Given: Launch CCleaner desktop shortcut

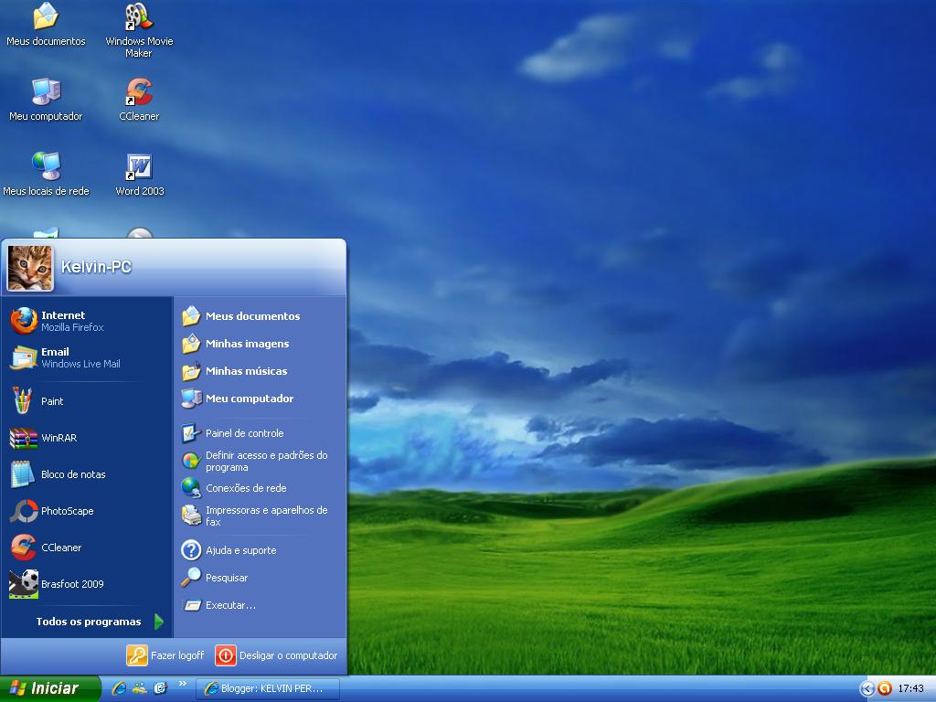Looking at the screenshot, I should coord(139,100).
